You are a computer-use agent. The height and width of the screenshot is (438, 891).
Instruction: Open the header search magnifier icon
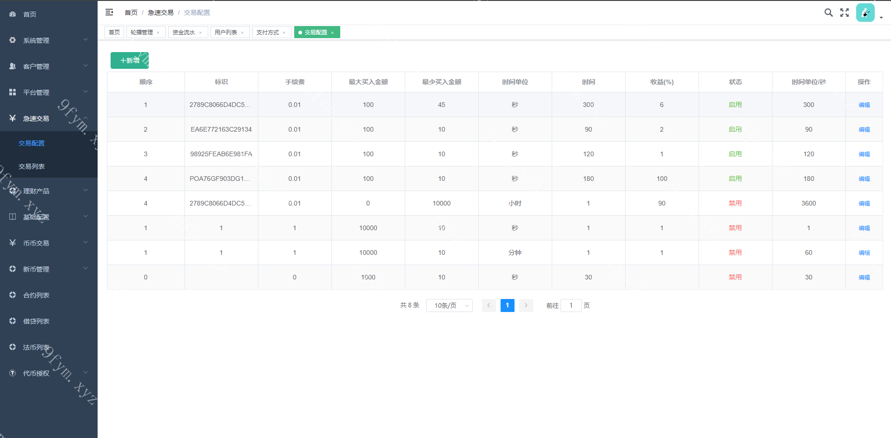coord(828,13)
